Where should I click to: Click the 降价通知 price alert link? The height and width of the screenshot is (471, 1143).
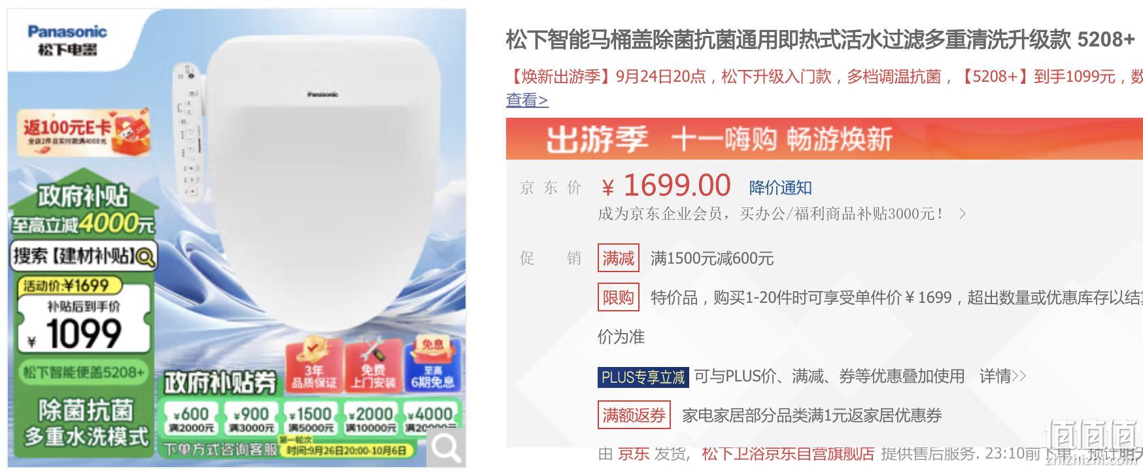coord(780,188)
